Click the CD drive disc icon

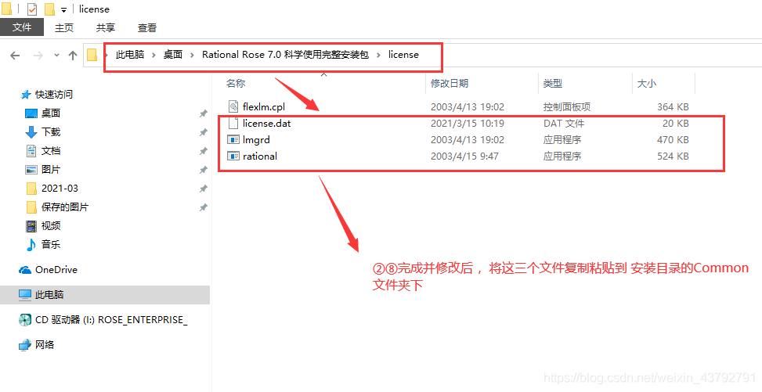[25, 319]
